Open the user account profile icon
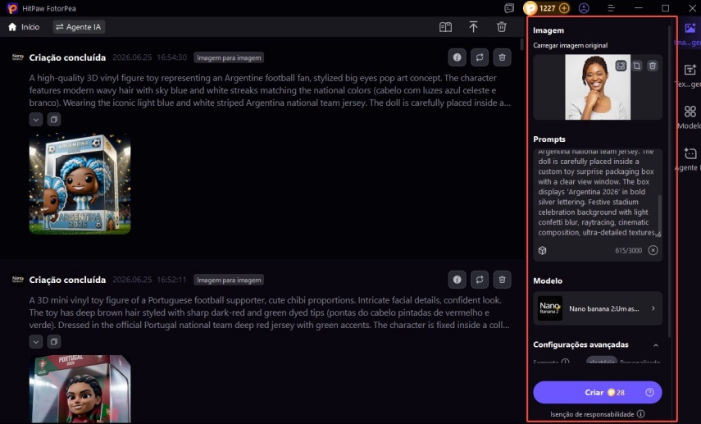 pyautogui.click(x=584, y=8)
